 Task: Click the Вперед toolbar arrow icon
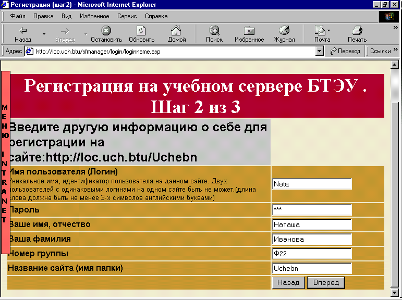pos(65,31)
